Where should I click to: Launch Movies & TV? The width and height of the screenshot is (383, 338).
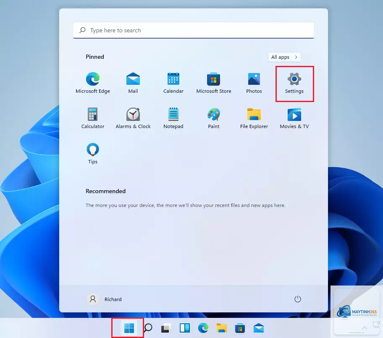tap(294, 118)
